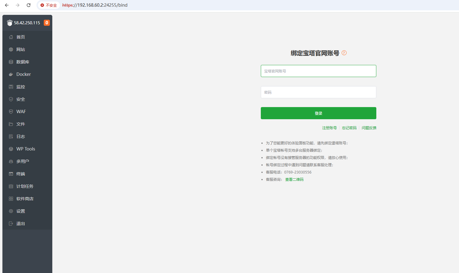
Task: Click the "不安全" site security indicator
Action: pos(49,5)
